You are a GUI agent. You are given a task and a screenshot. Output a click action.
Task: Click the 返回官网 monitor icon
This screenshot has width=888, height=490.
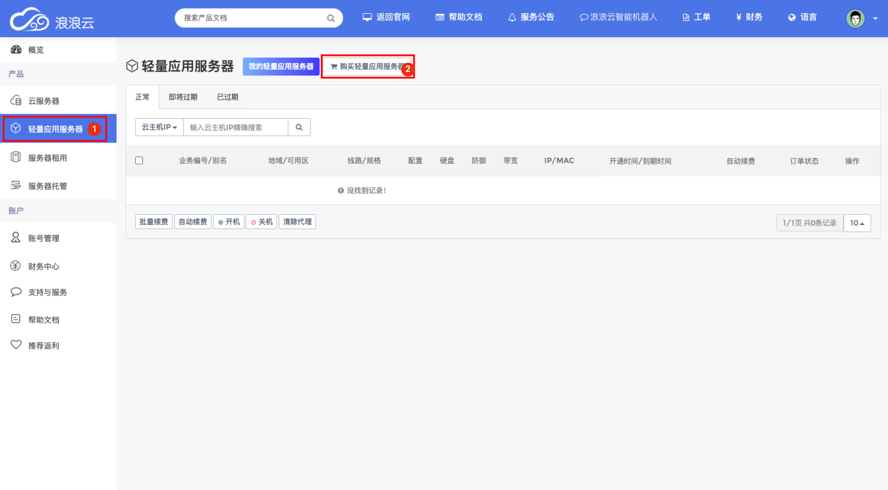367,17
